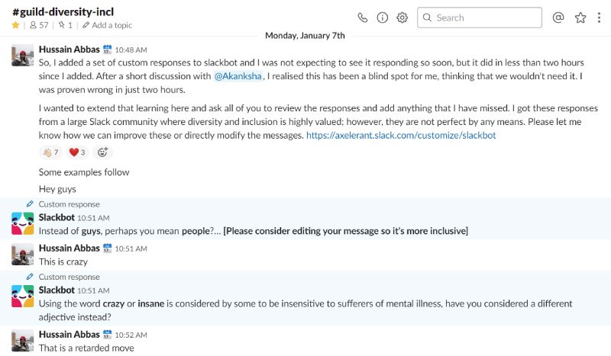Click the Hey guys message text
611x356 pixels.
point(57,189)
